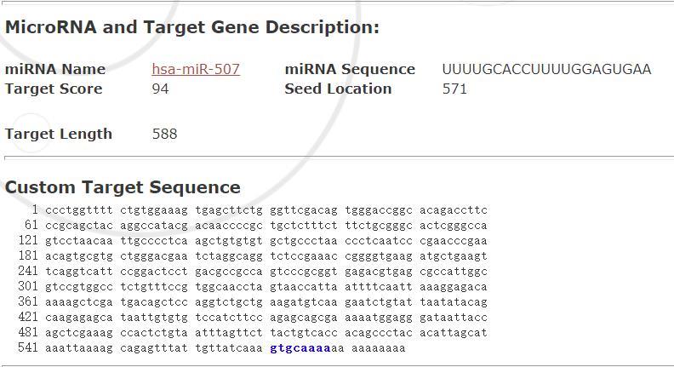Click the Target Length value 588

pos(164,134)
